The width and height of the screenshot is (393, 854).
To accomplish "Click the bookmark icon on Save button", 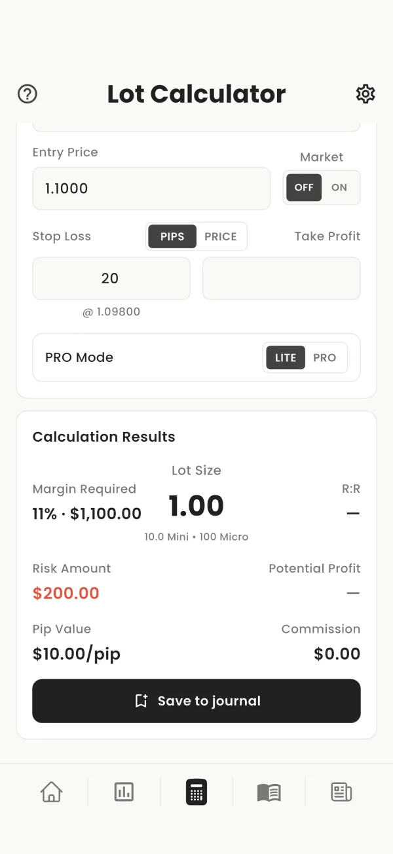I will [x=141, y=701].
